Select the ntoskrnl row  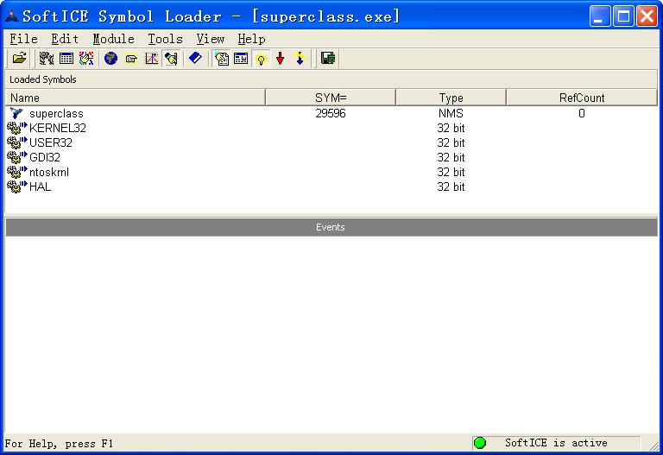coord(331,172)
